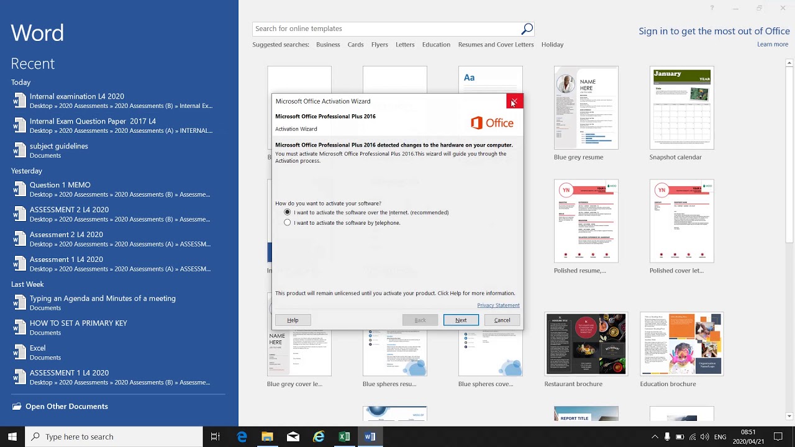Open Internal Exam Question Paper 2017 L4
This screenshot has height=447, width=795.
(x=118, y=125)
